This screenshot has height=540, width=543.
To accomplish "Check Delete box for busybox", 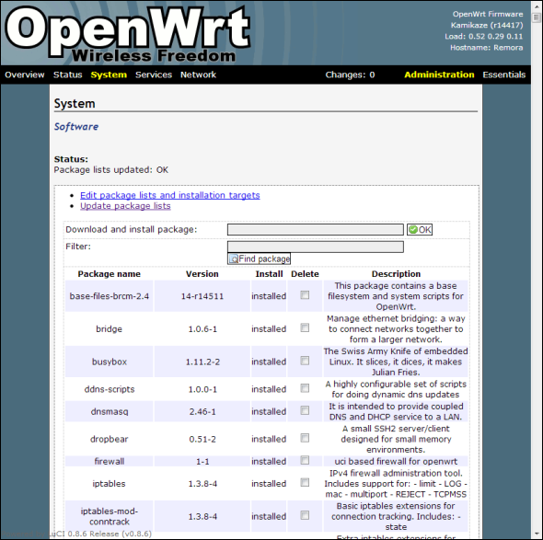I will point(305,361).
